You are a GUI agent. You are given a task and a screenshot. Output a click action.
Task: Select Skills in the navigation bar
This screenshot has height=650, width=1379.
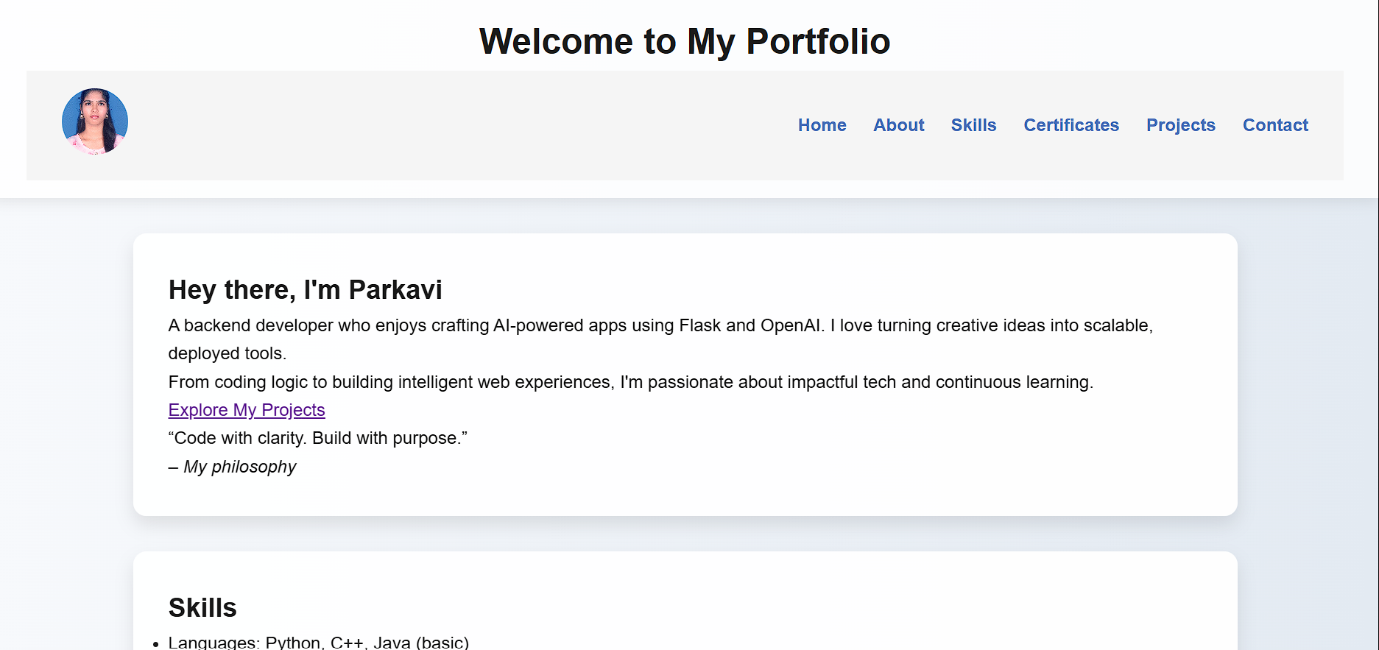[973, 125]
